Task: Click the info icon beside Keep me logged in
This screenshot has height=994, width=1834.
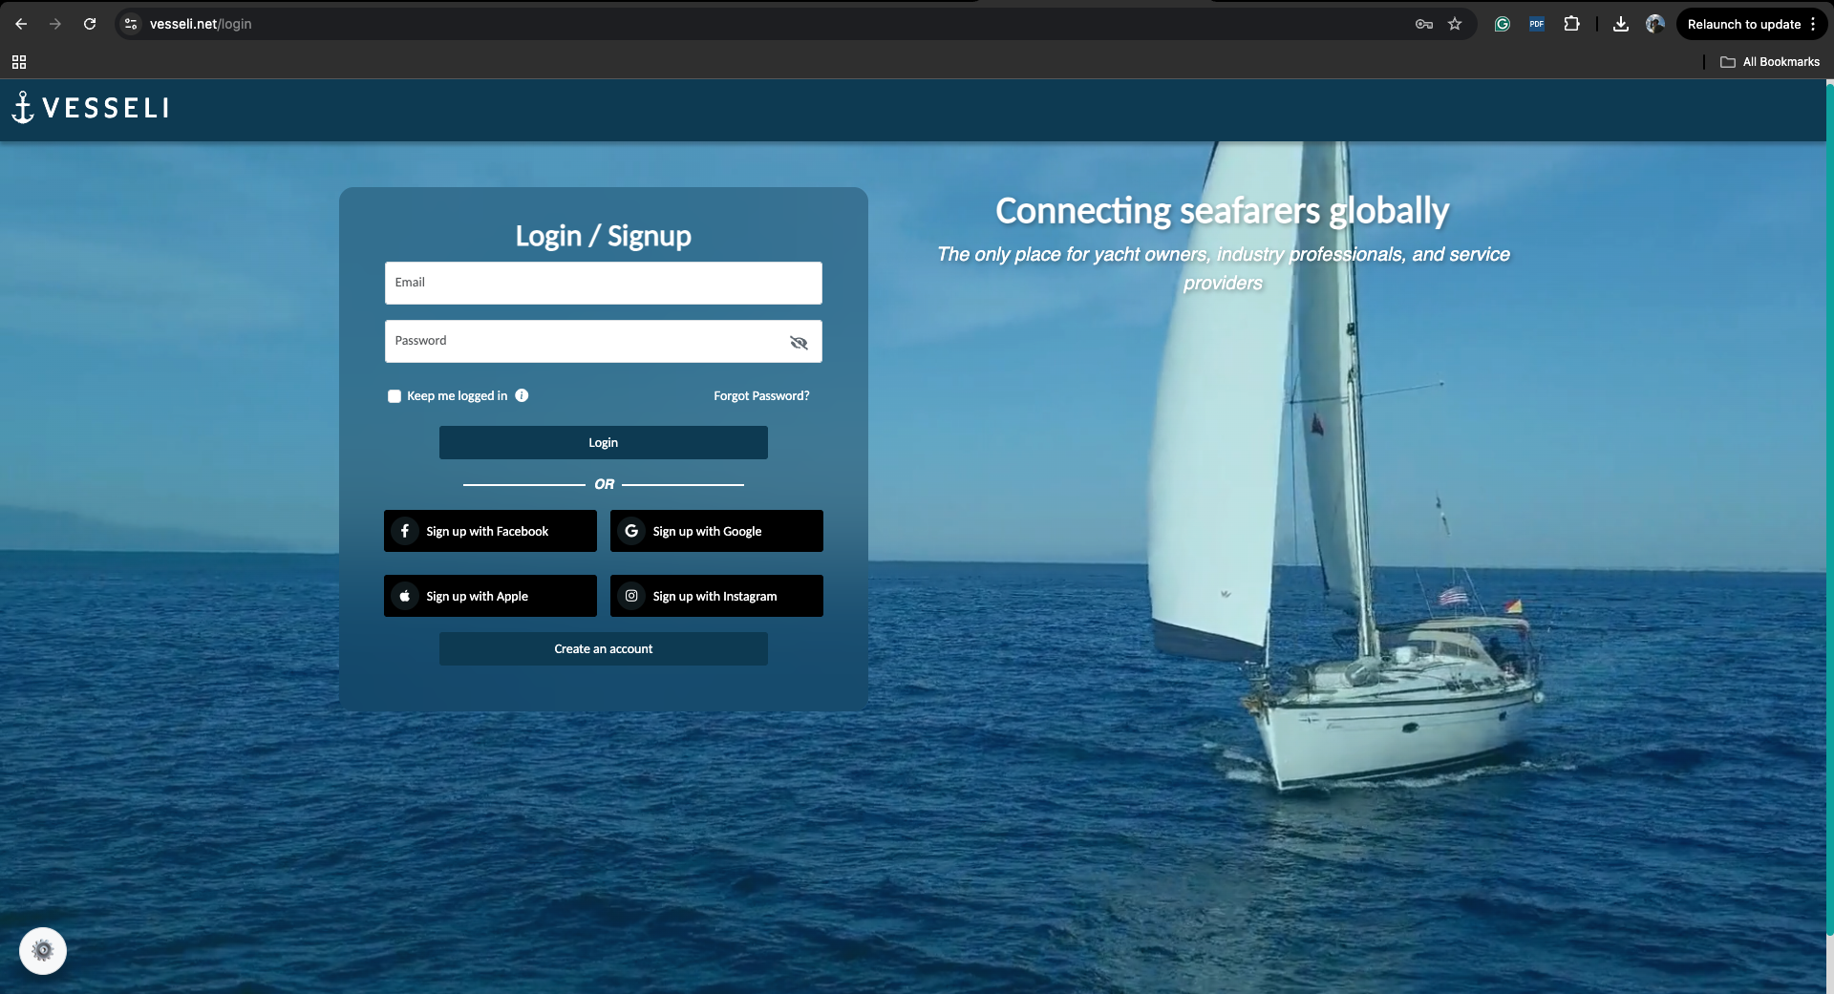Action: pyautogui.click(x=522, y=395)
